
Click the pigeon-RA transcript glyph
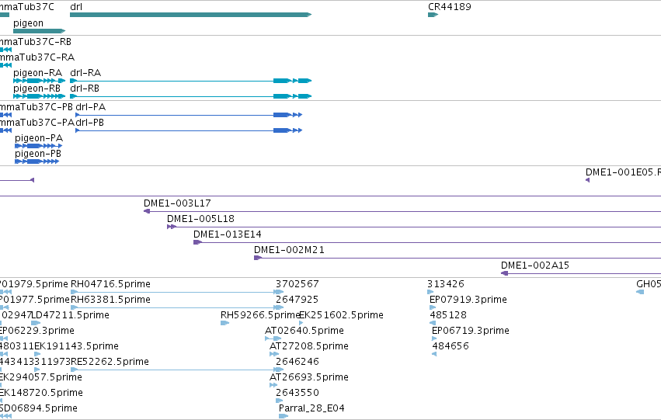pos(39,81)
